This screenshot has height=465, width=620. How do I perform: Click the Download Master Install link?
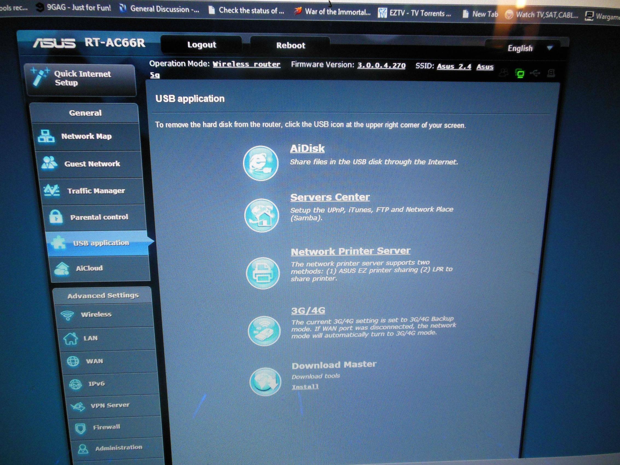click(305, 387)
